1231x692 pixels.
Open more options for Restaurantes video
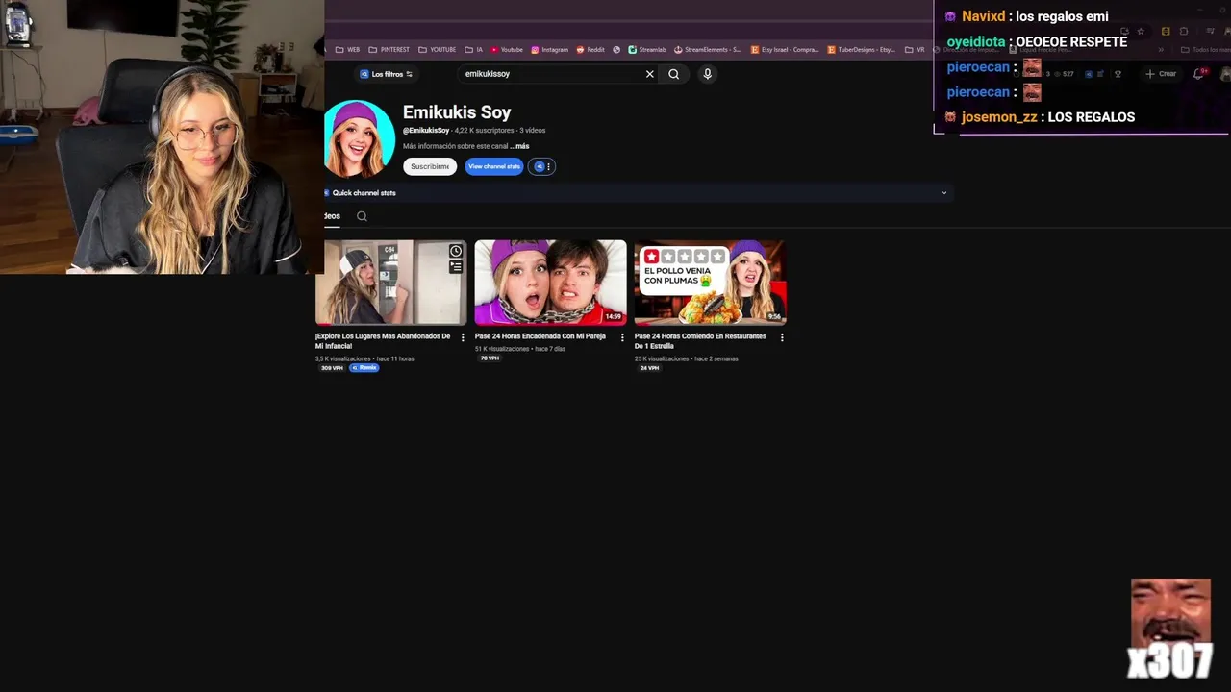click(x=782, y=337)
